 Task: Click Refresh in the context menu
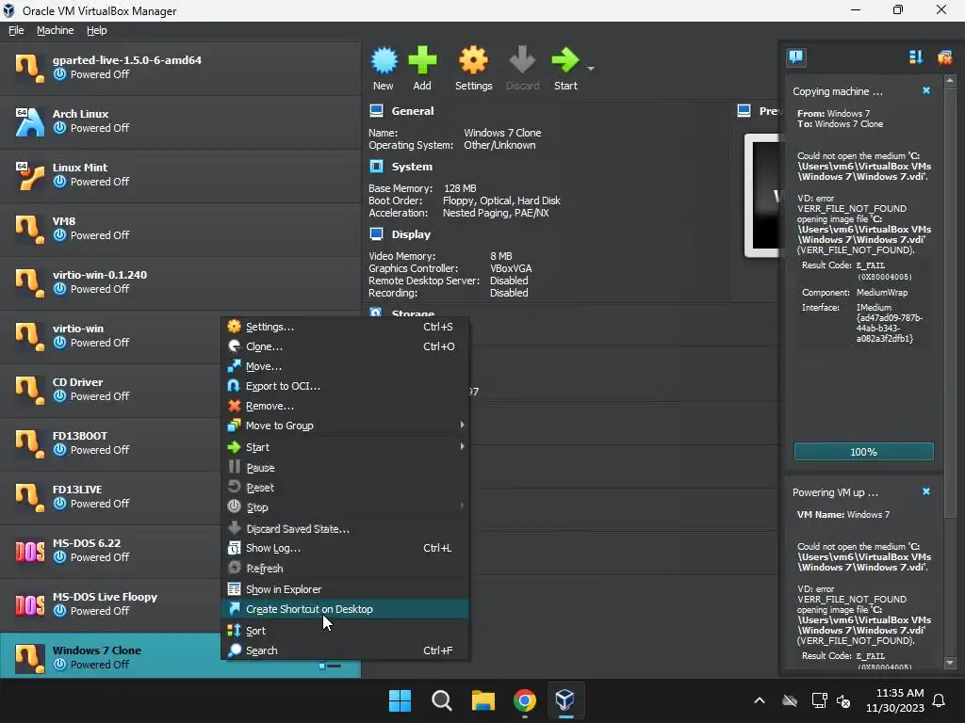click(x=345, y=568)
